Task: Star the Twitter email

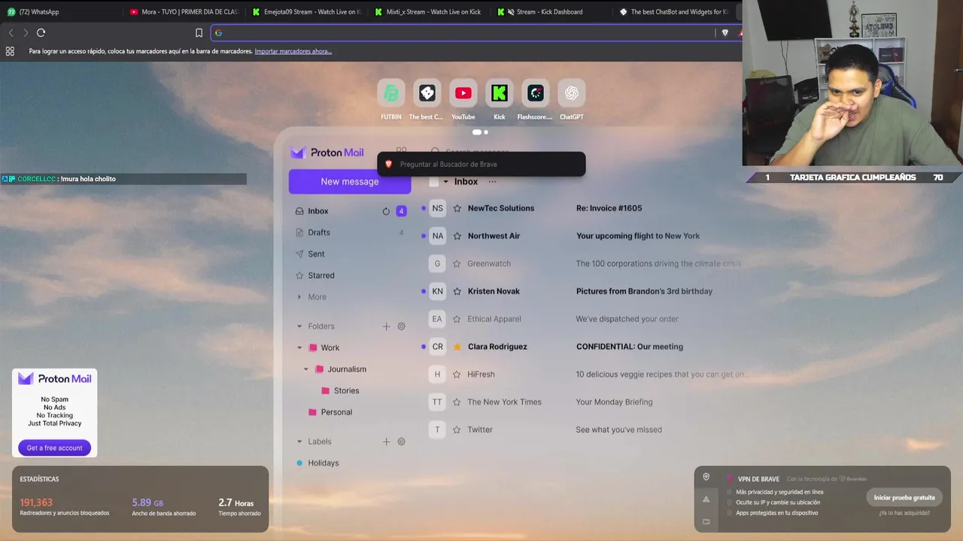Action: 457,430
